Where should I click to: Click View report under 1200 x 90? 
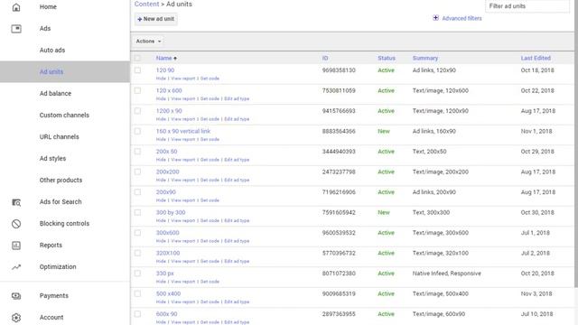[x=183, y=119]
